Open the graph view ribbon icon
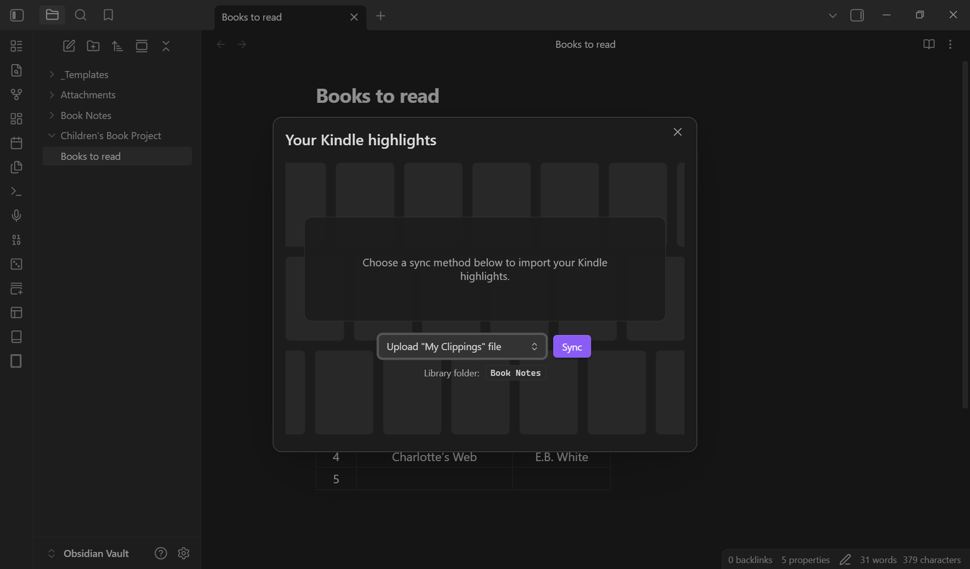970x569 pixels. pyautogui.click(x=16, y=94)
